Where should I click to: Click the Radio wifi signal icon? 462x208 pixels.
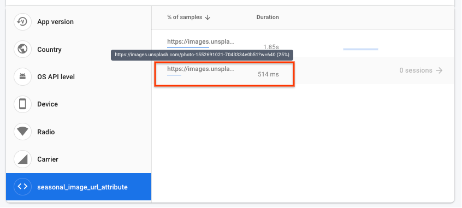[x=22, y=132]
